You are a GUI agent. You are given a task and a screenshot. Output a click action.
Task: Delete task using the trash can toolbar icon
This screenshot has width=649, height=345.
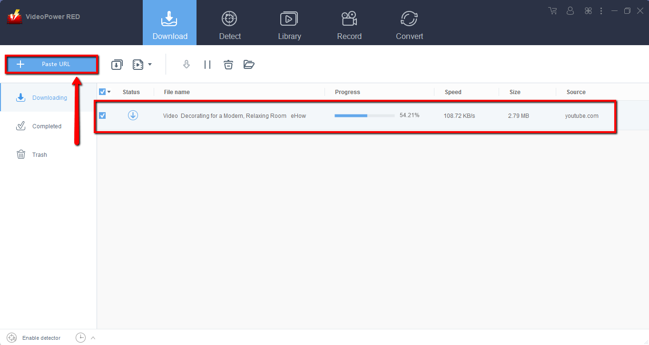[x=228, y=64]
